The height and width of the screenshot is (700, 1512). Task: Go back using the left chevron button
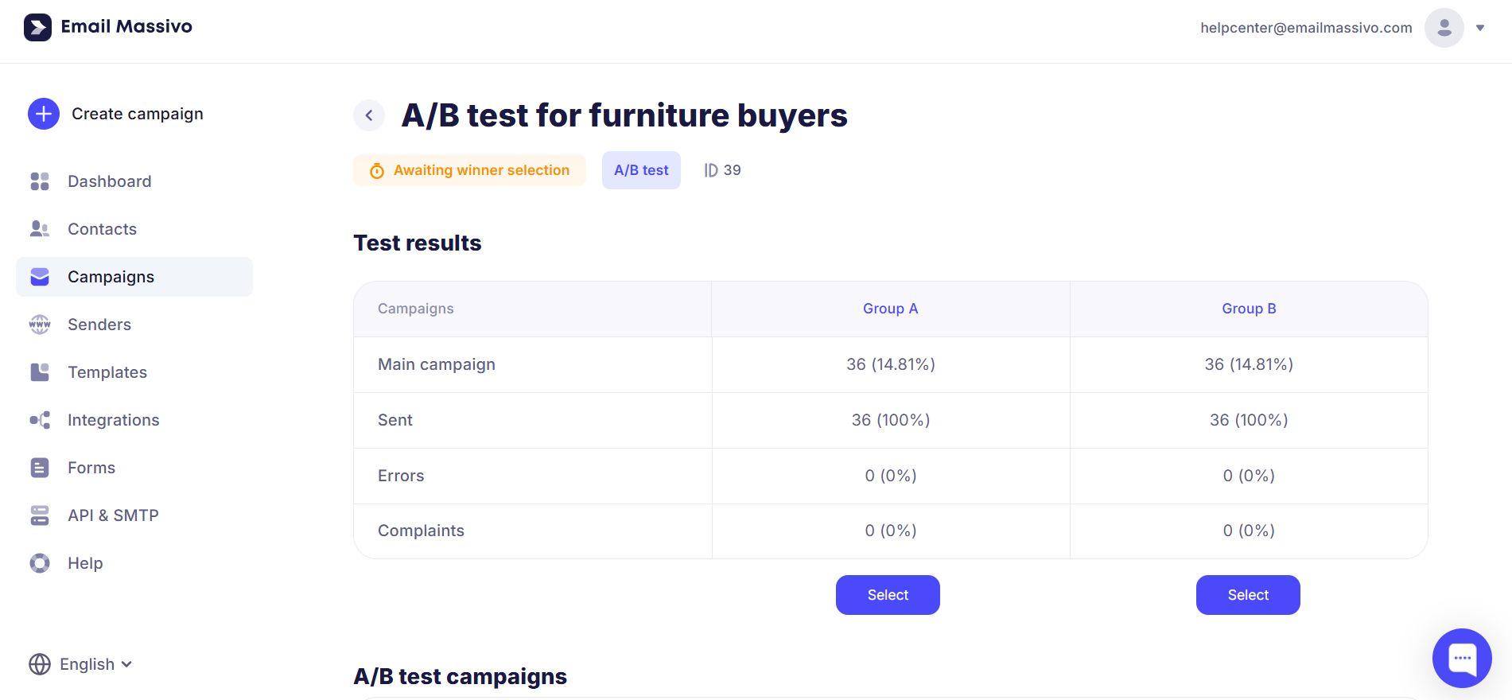coord(369,115)
